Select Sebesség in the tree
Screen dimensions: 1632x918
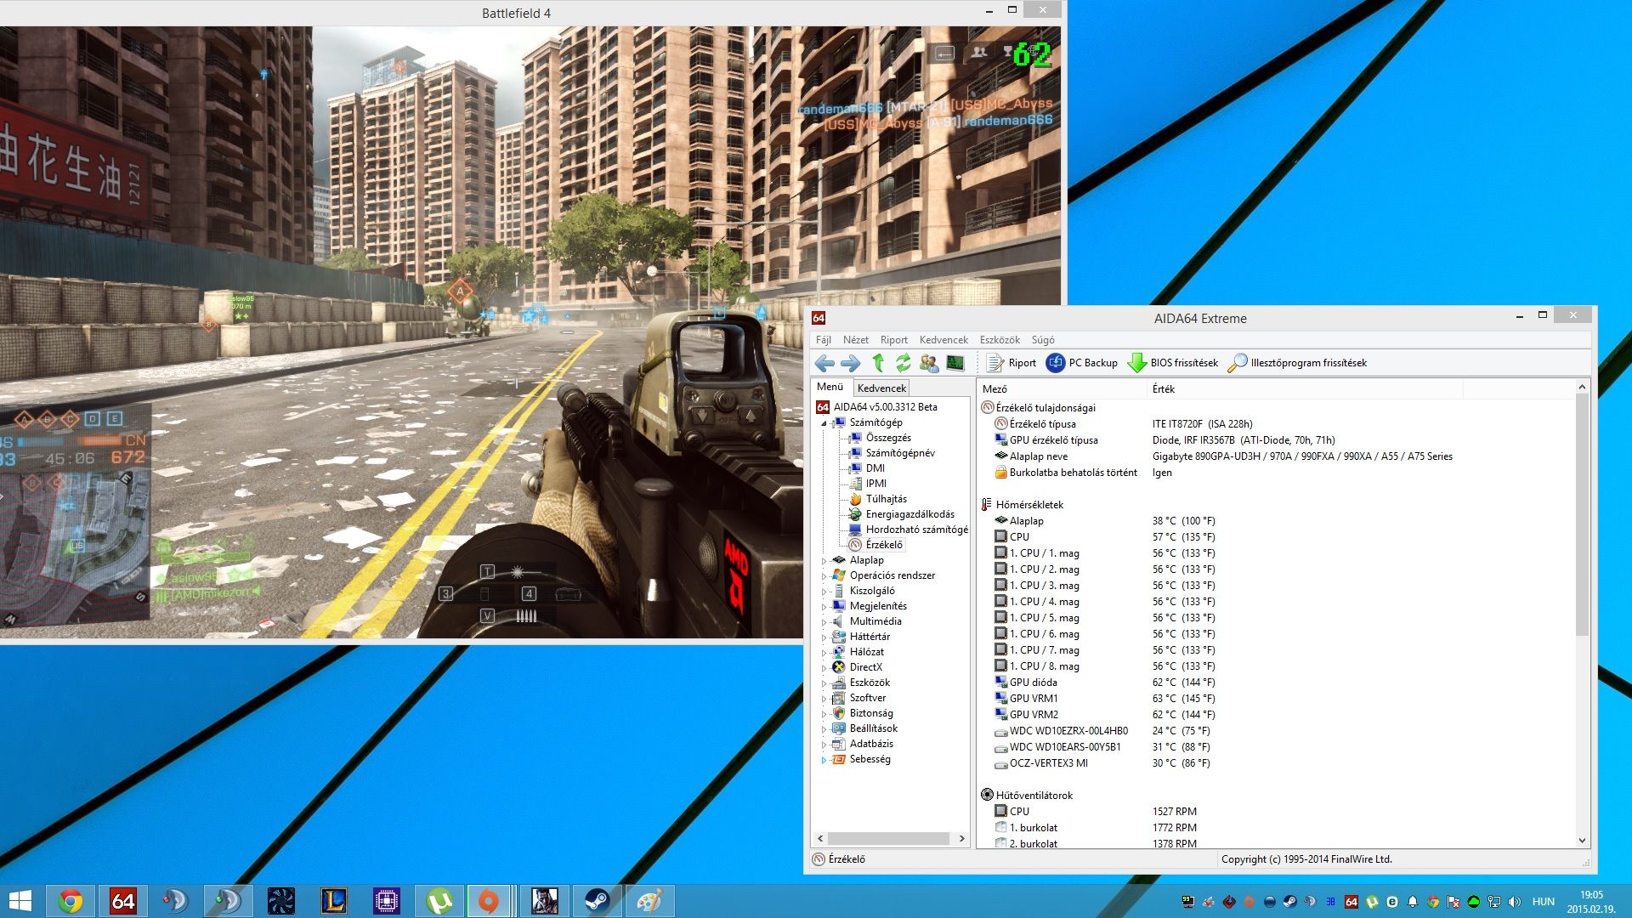click(x=870, y=759)
